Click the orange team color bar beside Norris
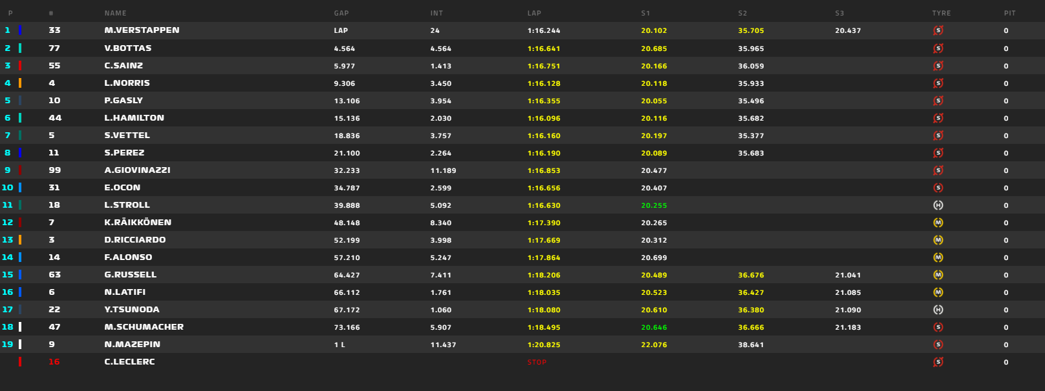The width and height of the screenshot is (1045, 391). pyautogui.click(x=20, y=83)
